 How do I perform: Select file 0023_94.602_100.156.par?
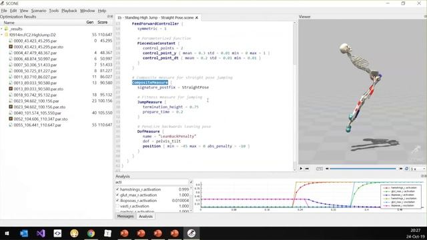(36, 101)
